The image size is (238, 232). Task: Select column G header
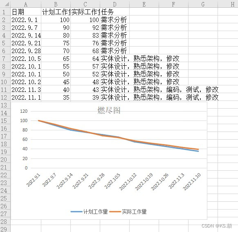[x=203, y=4]
